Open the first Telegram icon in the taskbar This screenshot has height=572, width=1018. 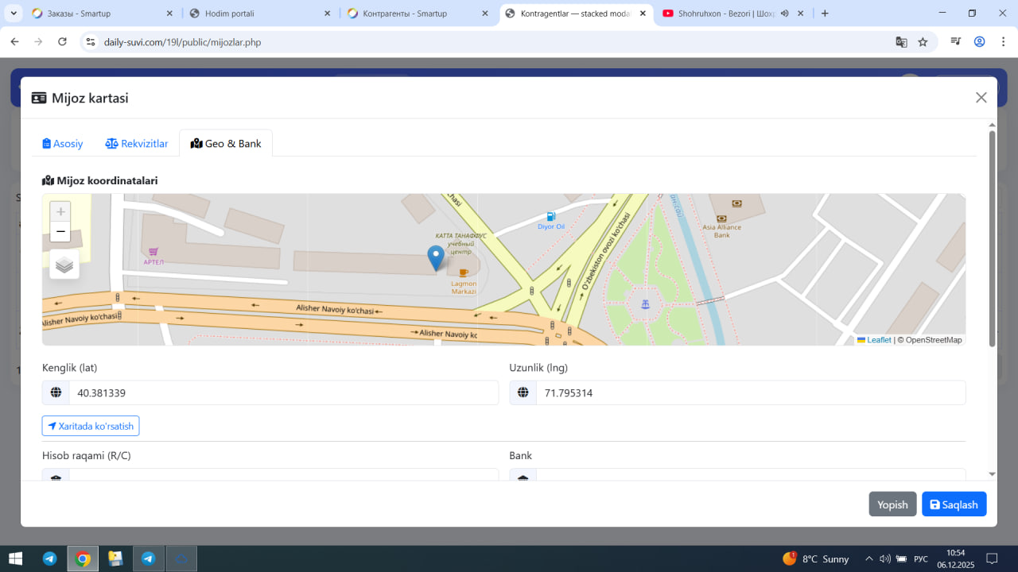(49, 558)
